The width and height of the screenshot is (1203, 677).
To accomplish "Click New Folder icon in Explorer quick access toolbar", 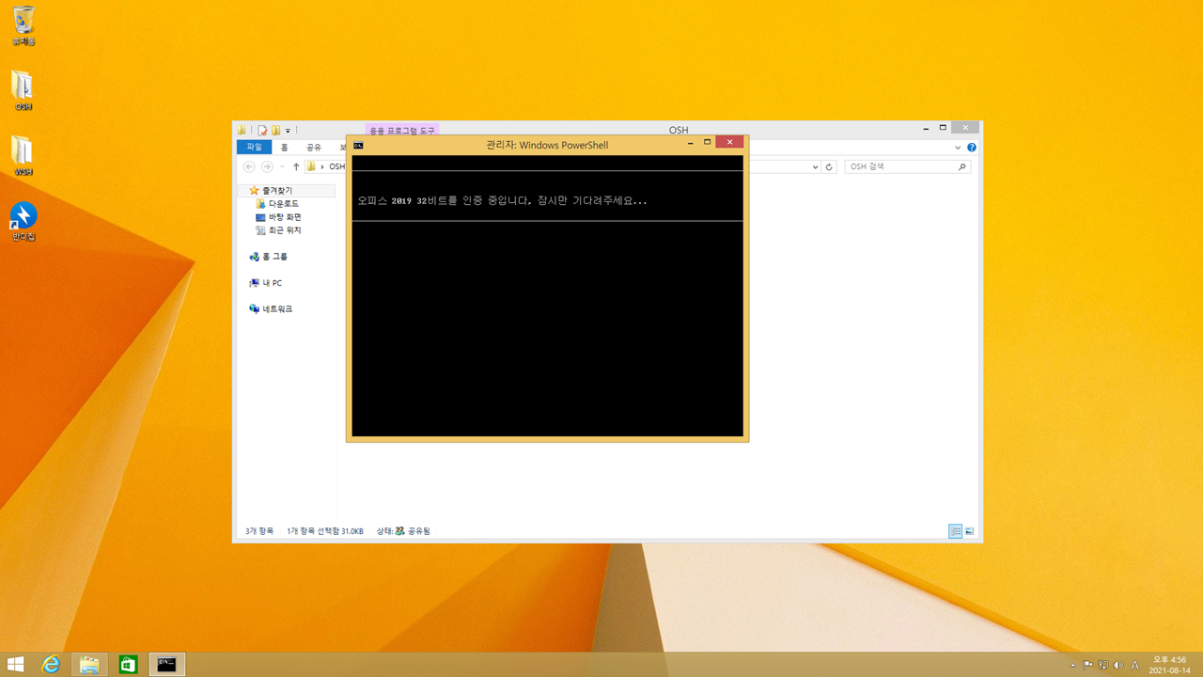I will coord(275,130).
